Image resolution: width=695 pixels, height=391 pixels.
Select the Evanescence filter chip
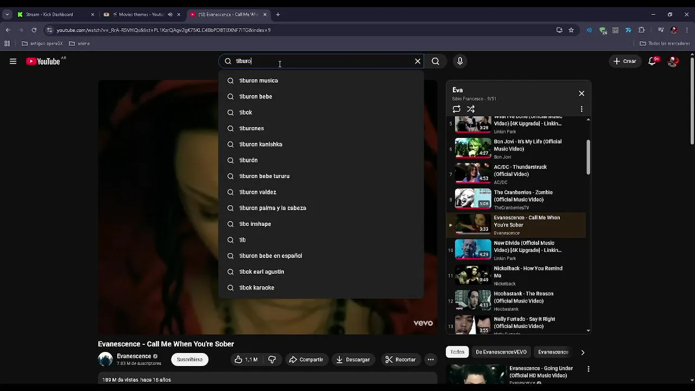tap(553, 352)
